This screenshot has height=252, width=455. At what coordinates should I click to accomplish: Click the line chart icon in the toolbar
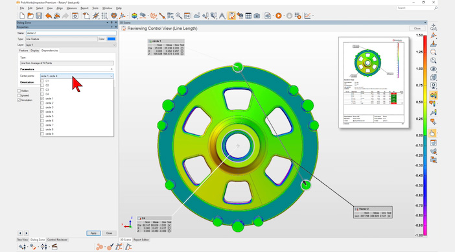click(x=308, y=16)
